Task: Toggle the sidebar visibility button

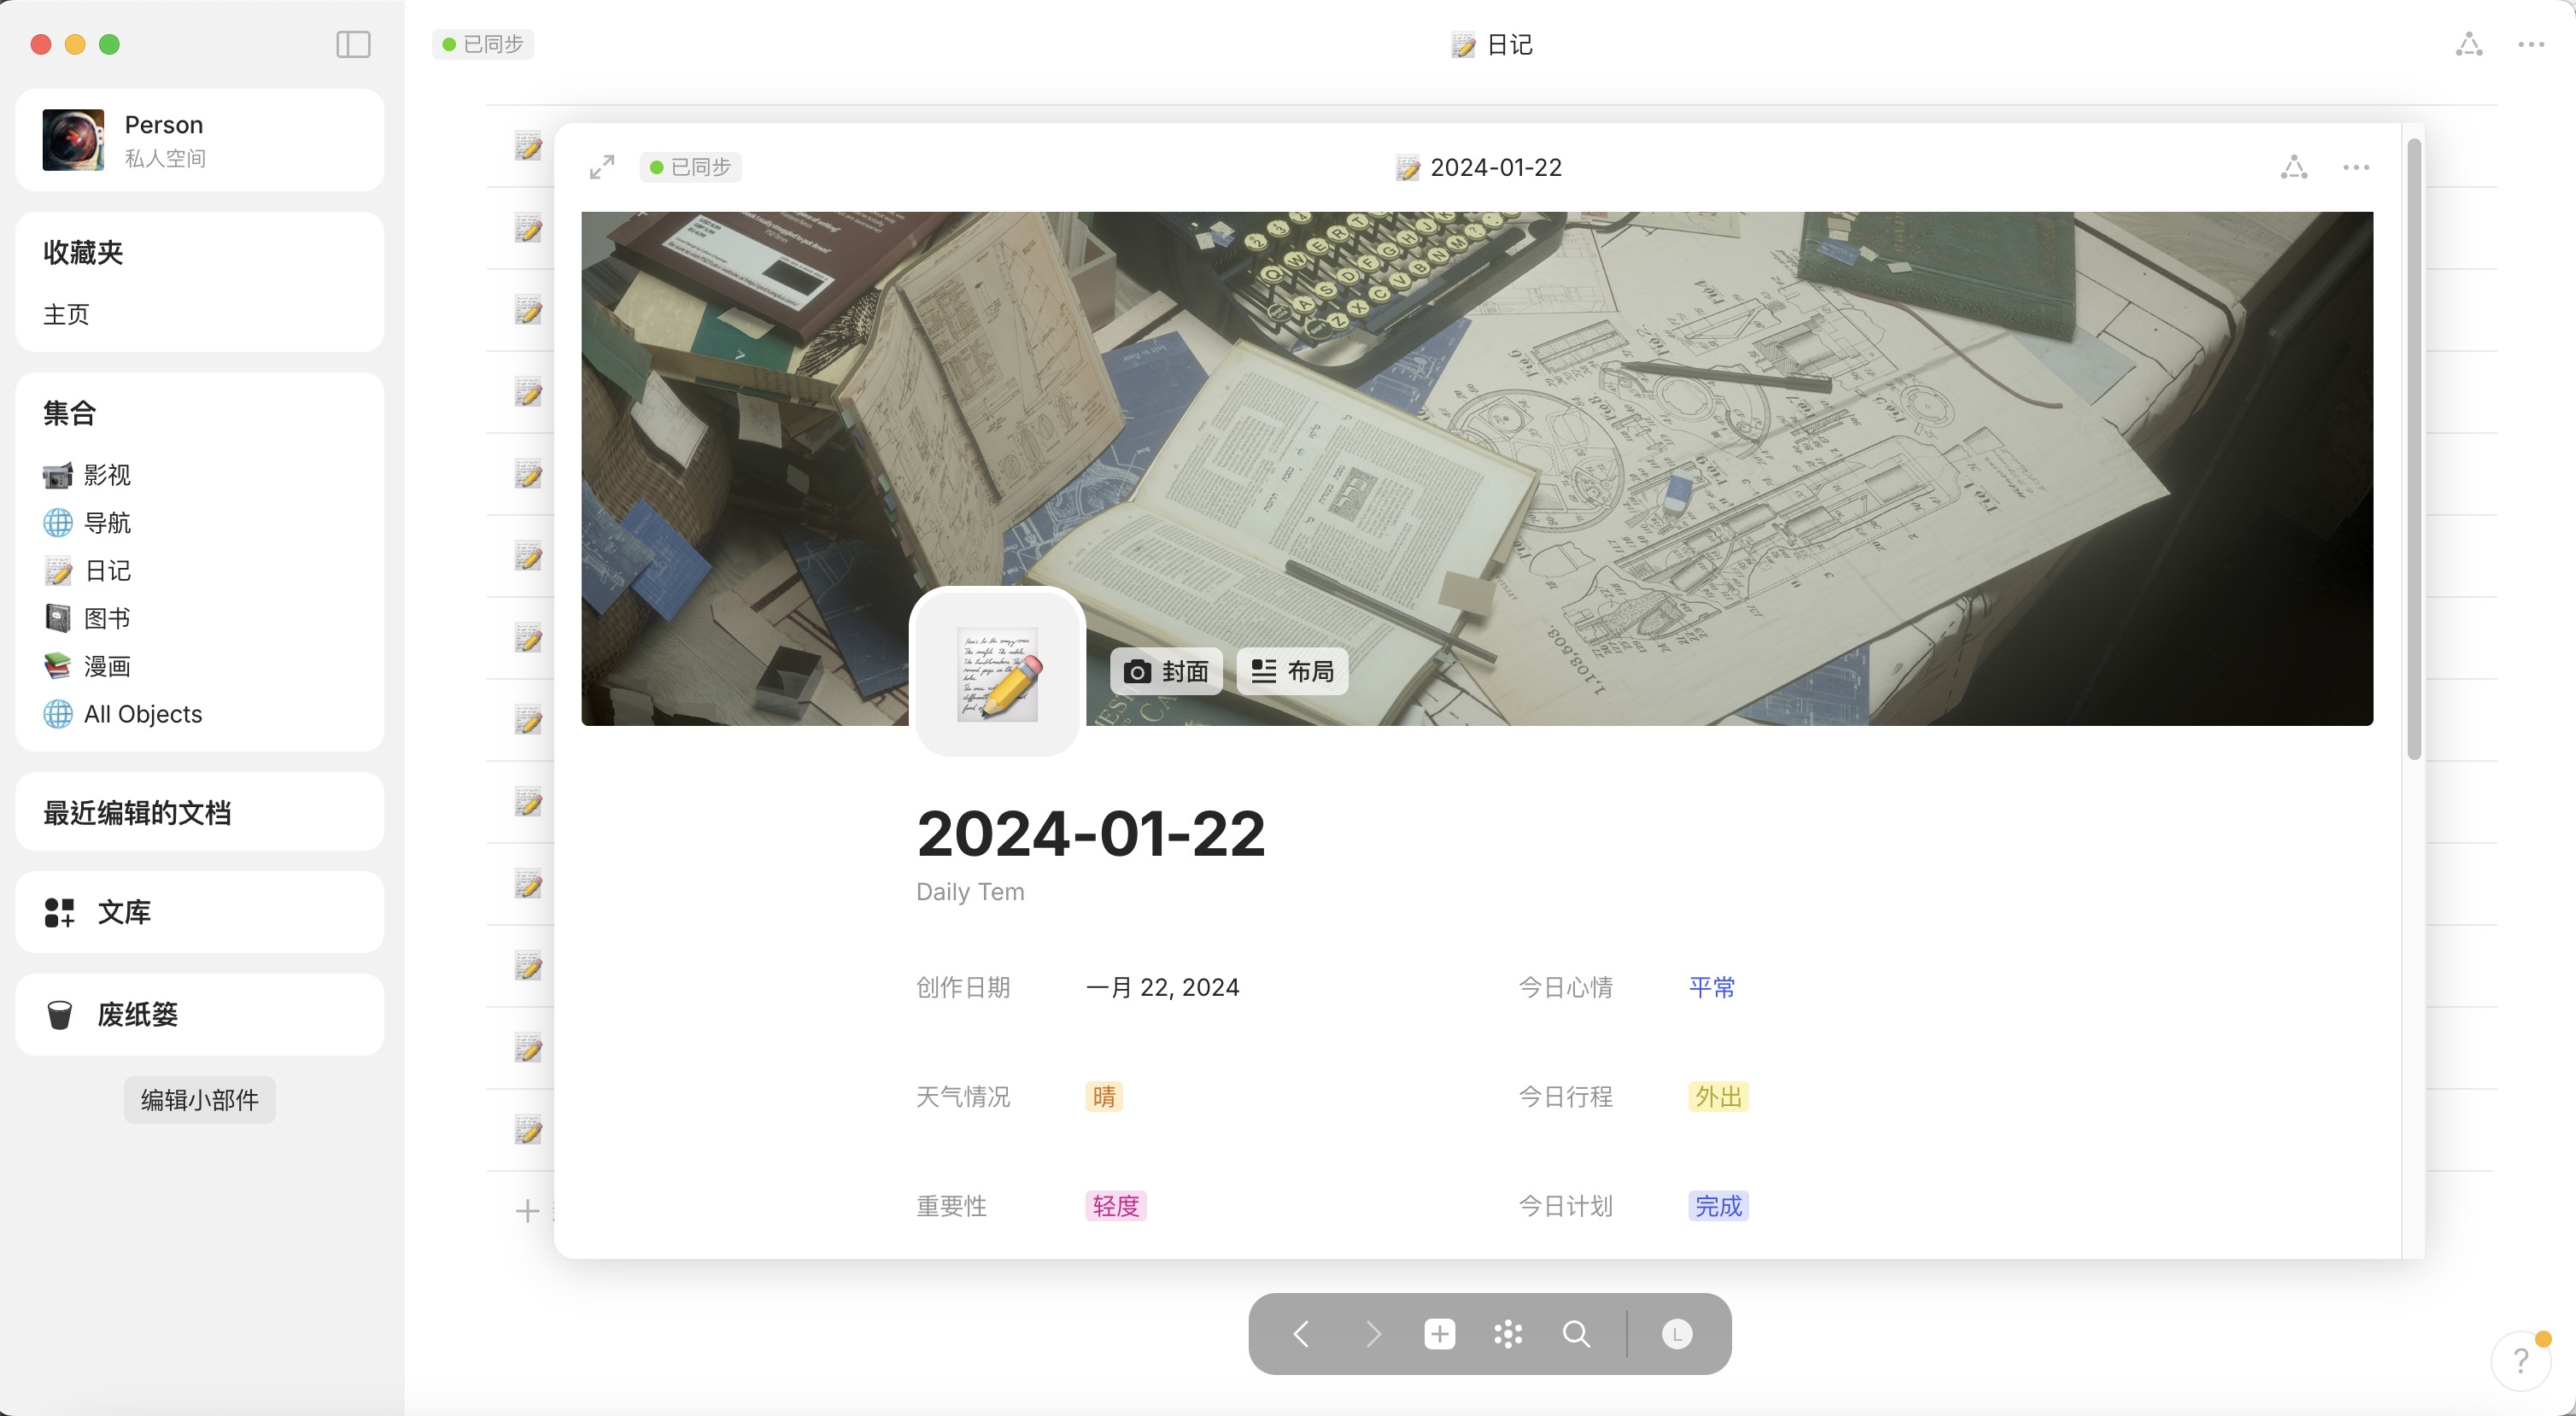Action: pos(353,44)
